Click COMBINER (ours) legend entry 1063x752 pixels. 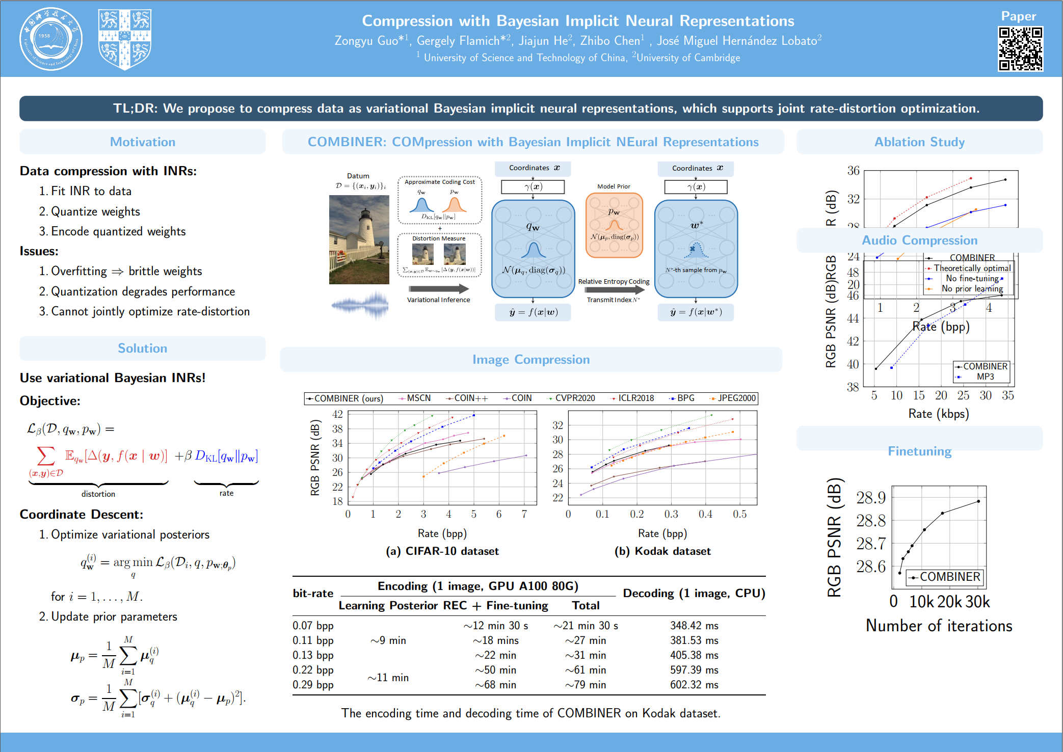345,398
